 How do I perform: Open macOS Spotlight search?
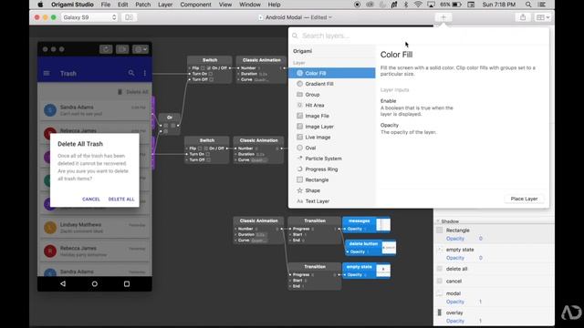click(528, 5)
